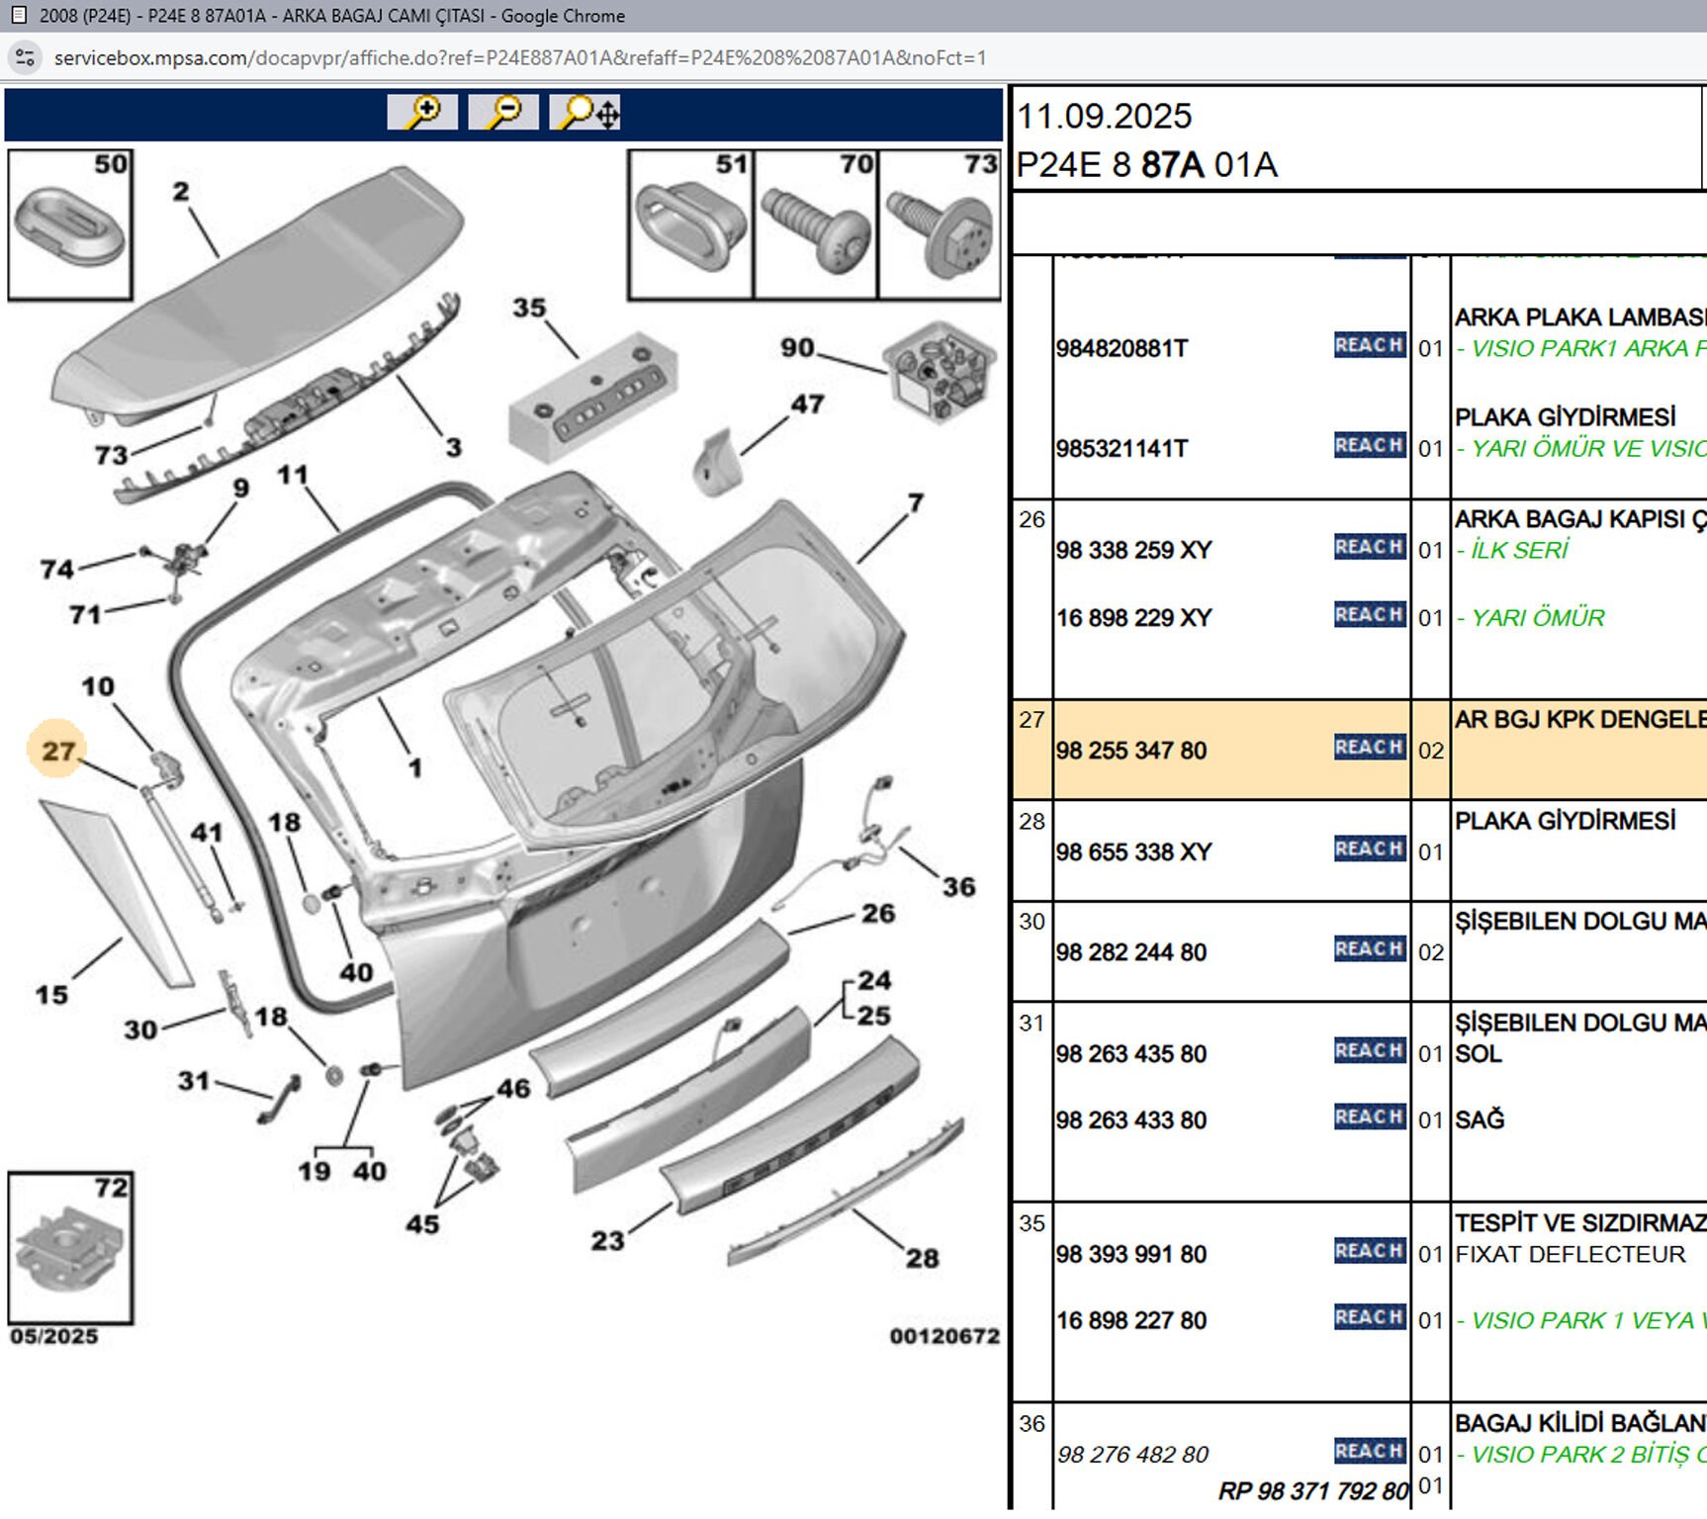1707x1519 pixels.
Task: Click the browser address bar URL
Action: point(519,58)
